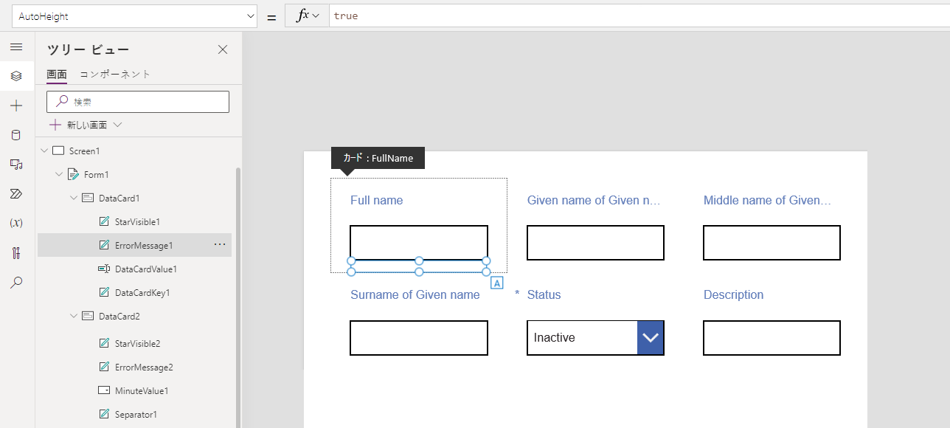Open the 新しい画面 dropdown chevron
Viewport: 950px width, 428px height.
[x=117, y=125]
